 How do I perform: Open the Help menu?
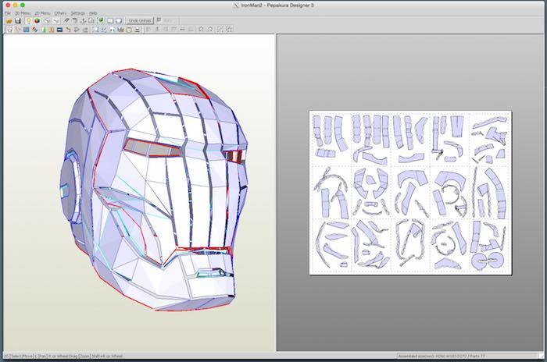[x=93, y=13]
